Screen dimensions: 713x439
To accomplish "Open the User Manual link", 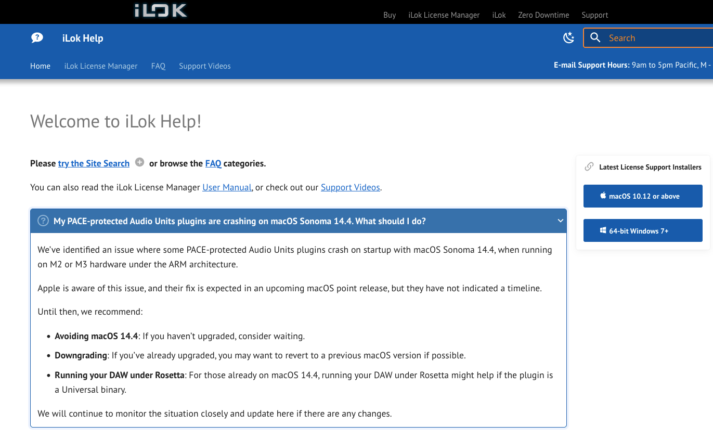I will [x=227, y=187].
